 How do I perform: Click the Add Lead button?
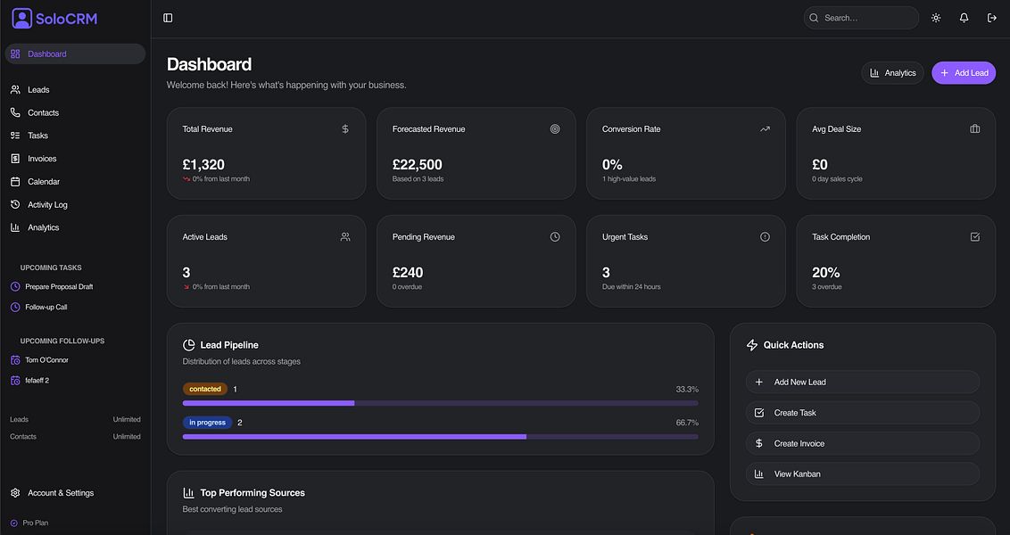(x=964, y=72)
